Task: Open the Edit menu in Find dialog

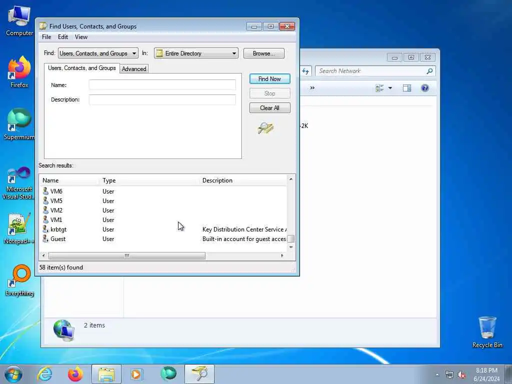Action: [x=62, y=37]
